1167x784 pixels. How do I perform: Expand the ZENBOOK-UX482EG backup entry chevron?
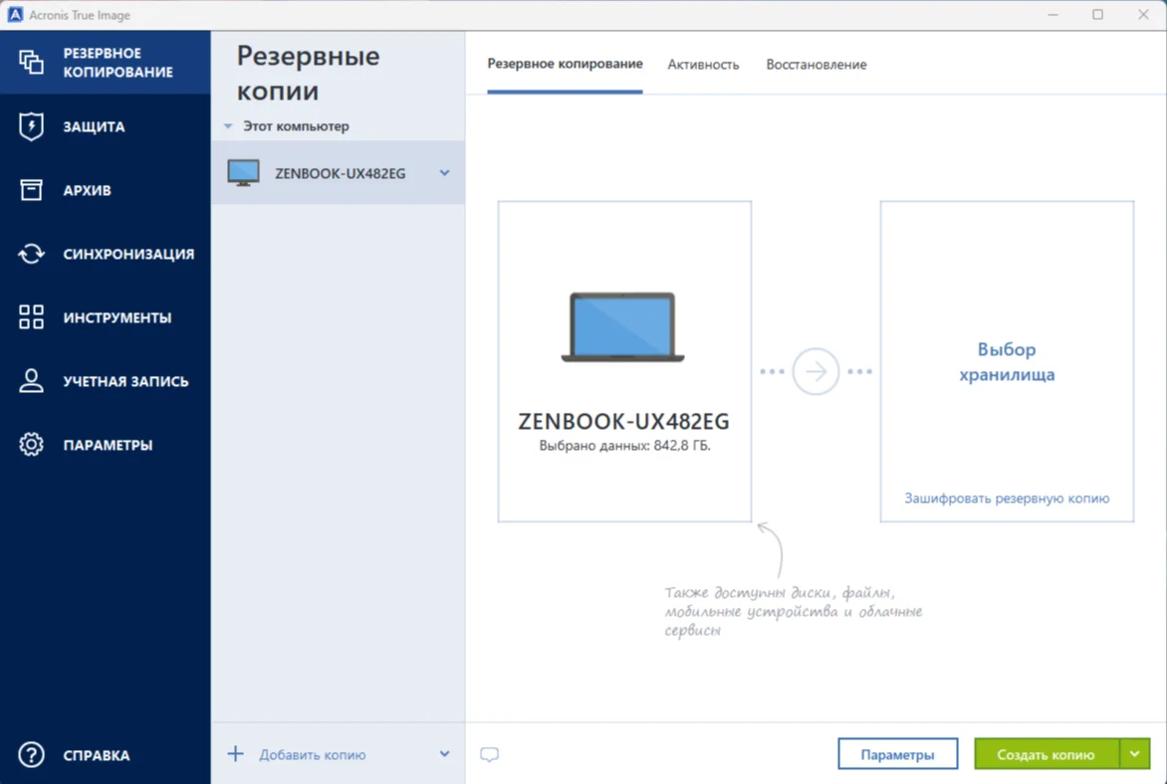coord(444,172)
